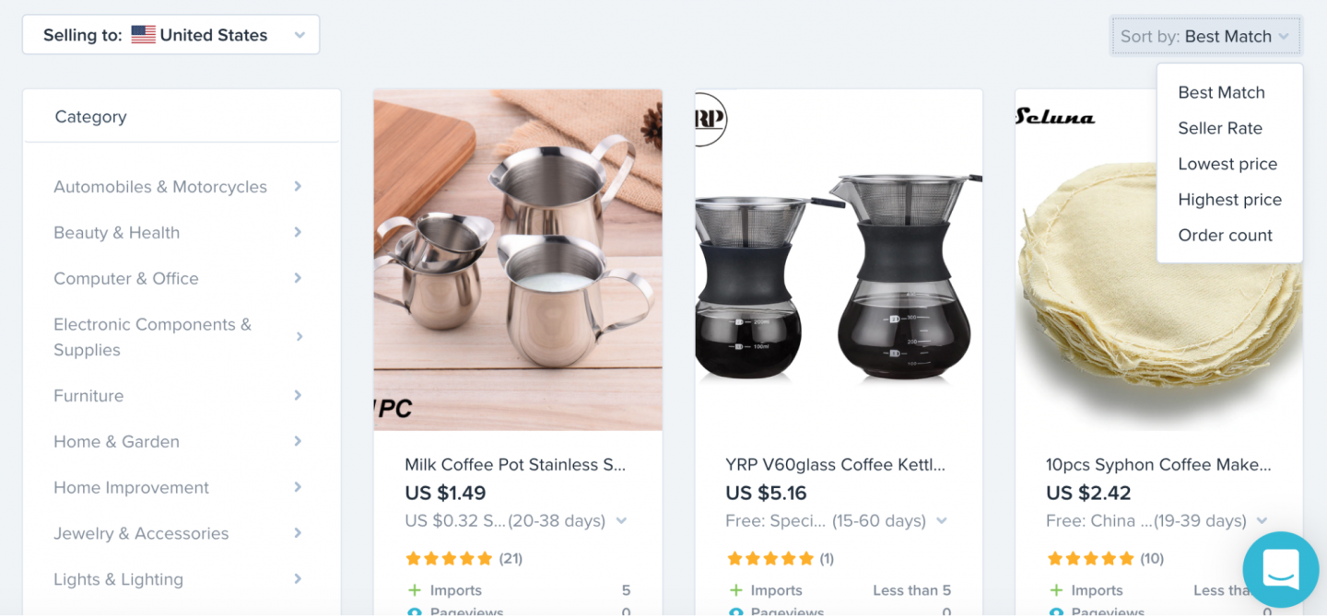
Task: Click the star rating on Milk Coffee Pot
Action: pos(449,558)
